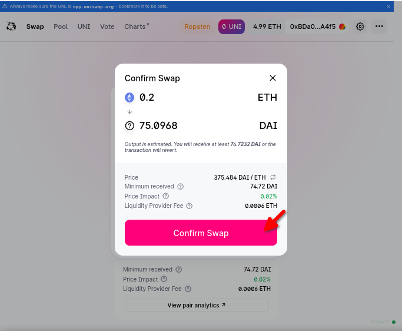Go to the Vote tab
The height and width of the screenshot is (331, 402).
pyautogui.click(x=107, y=27)
